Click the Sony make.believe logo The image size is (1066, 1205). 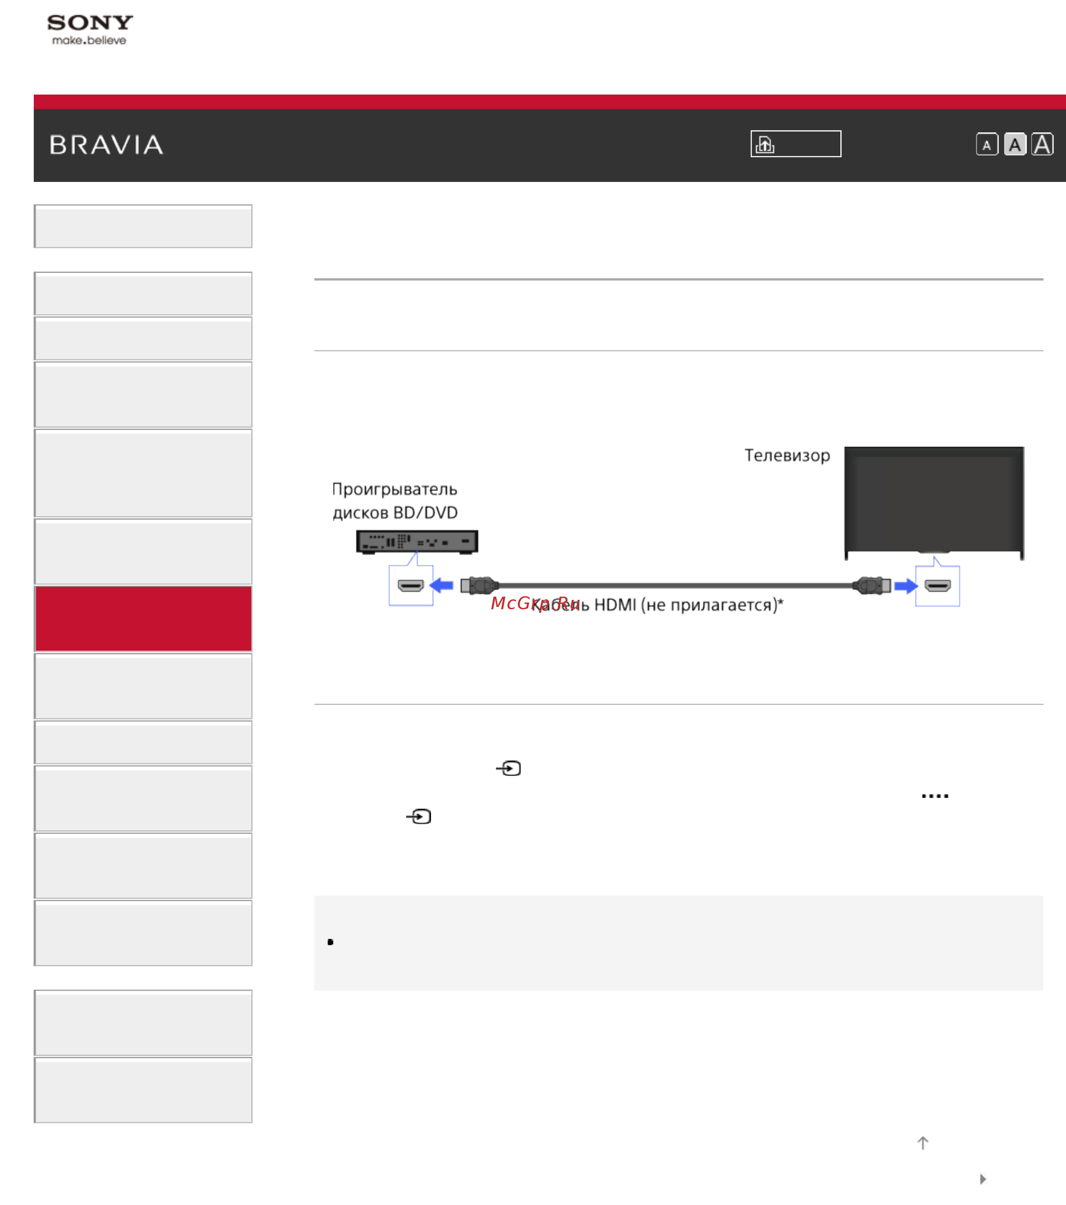coord(90,30)
